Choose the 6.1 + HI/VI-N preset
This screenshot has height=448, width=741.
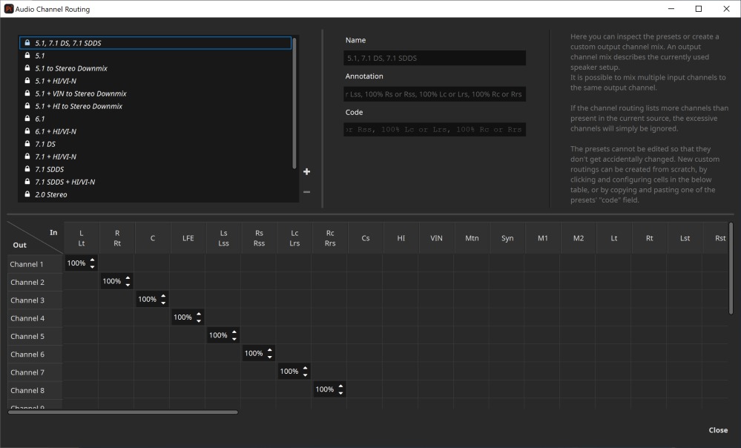coord(56,131)
